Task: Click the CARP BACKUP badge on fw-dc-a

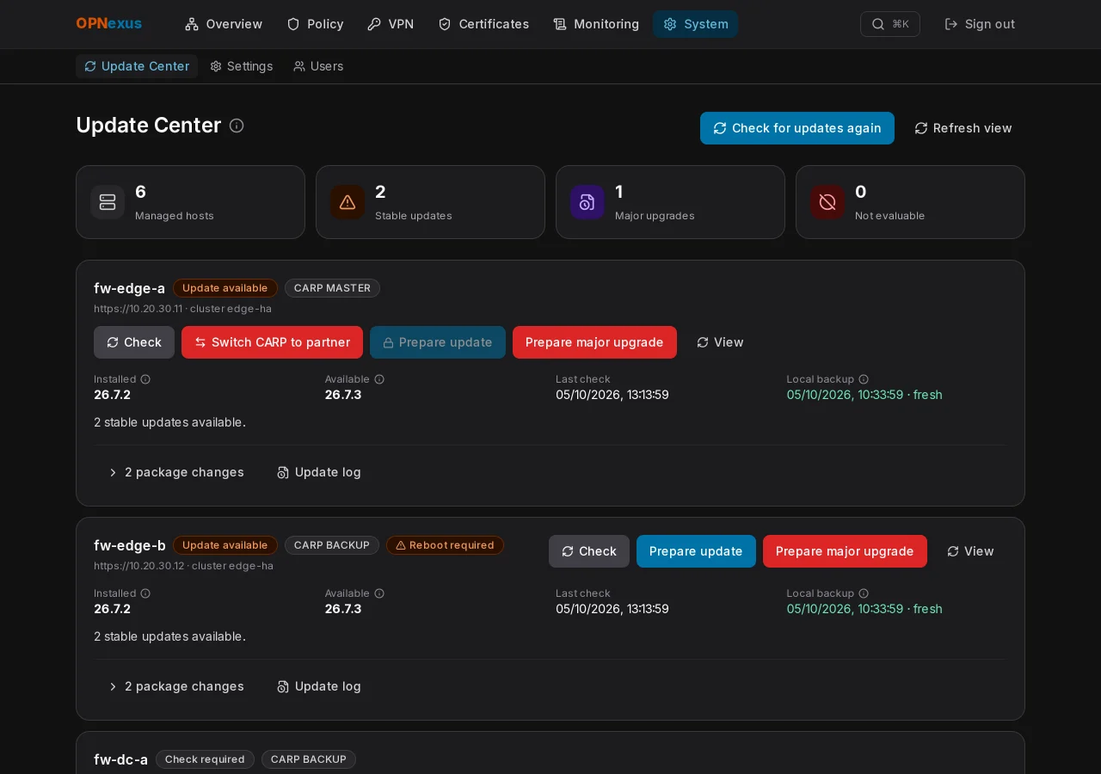Action: click(x=309, y=759)
